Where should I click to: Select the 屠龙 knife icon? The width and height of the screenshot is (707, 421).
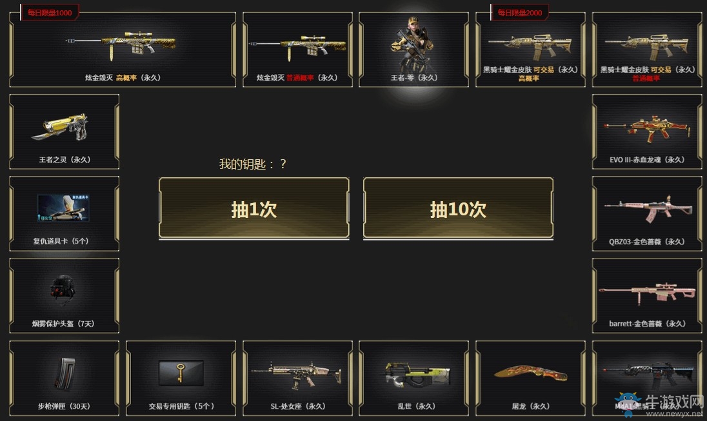[x=531, y=373]
